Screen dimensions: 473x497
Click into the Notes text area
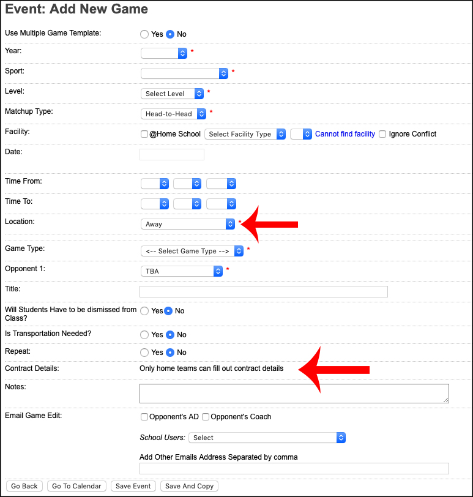click(294, 394)
